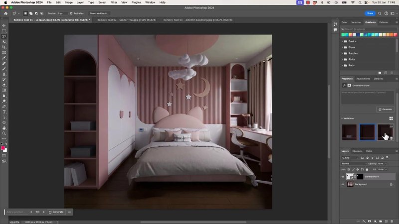399x224 pixels.
Task: Collapse the Variations section
Action: point(342,118)
